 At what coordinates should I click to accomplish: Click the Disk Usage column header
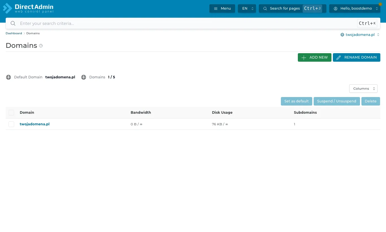click(x=222, y=113)
